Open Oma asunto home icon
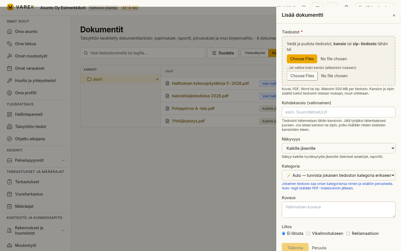 [9, 32]
